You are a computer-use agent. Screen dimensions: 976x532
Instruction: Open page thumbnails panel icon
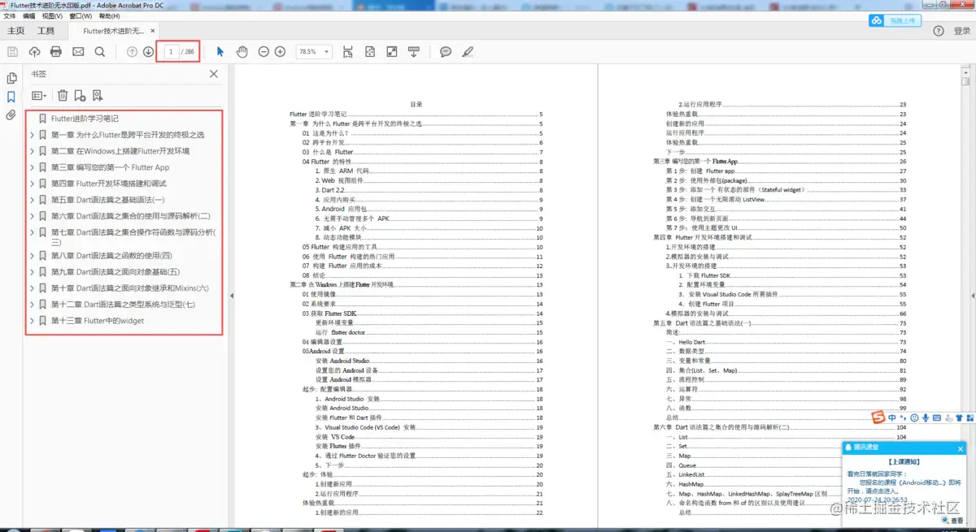(x=11, y=78)
